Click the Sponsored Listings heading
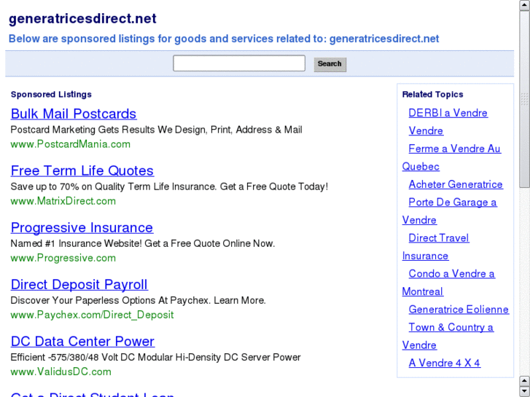530x397 pixels. (51, 95)
